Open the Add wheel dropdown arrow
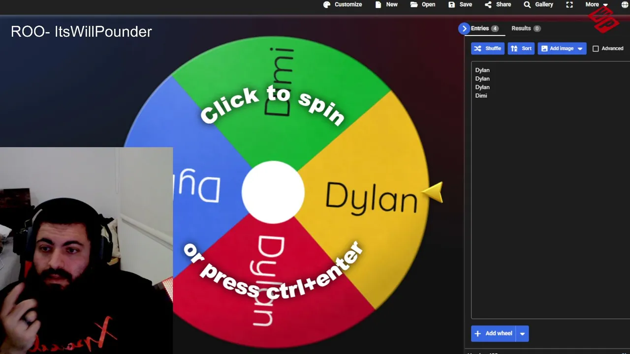Image resolution: width=630 pixels, height=354 pixels. coord(522,333)
